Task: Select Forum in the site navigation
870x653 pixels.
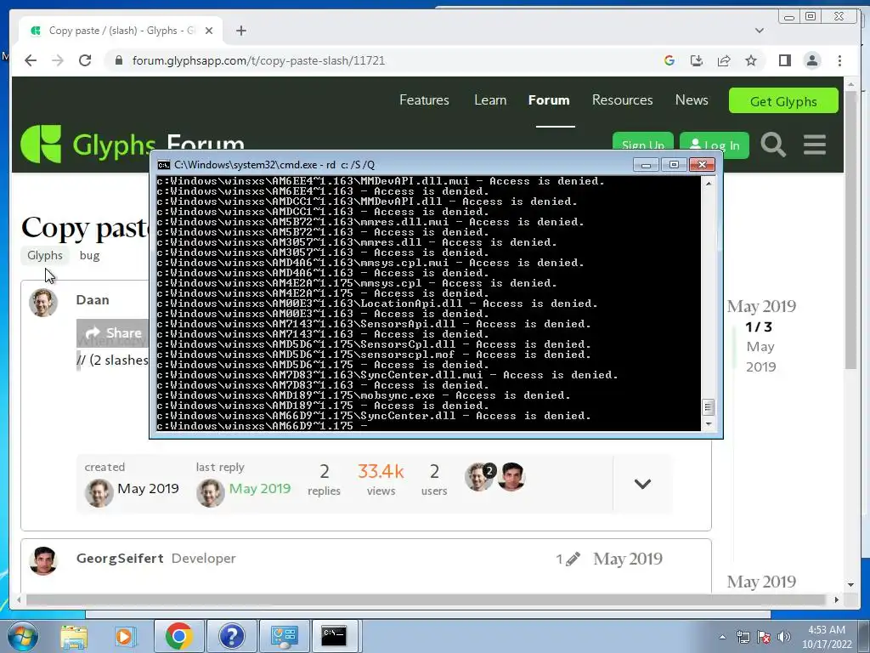Action: 549,100
